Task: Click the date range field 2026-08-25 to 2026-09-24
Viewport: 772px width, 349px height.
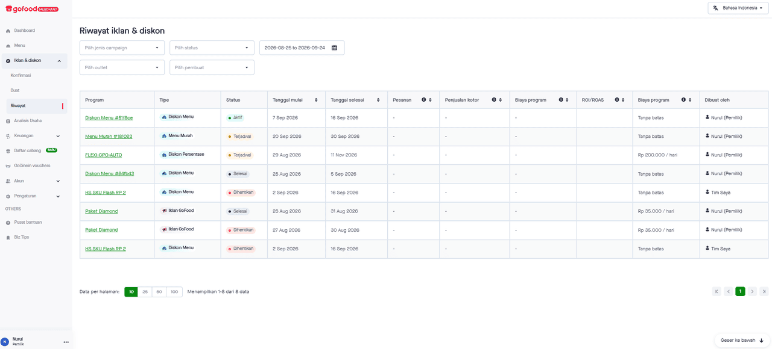Action: point(302,48)
